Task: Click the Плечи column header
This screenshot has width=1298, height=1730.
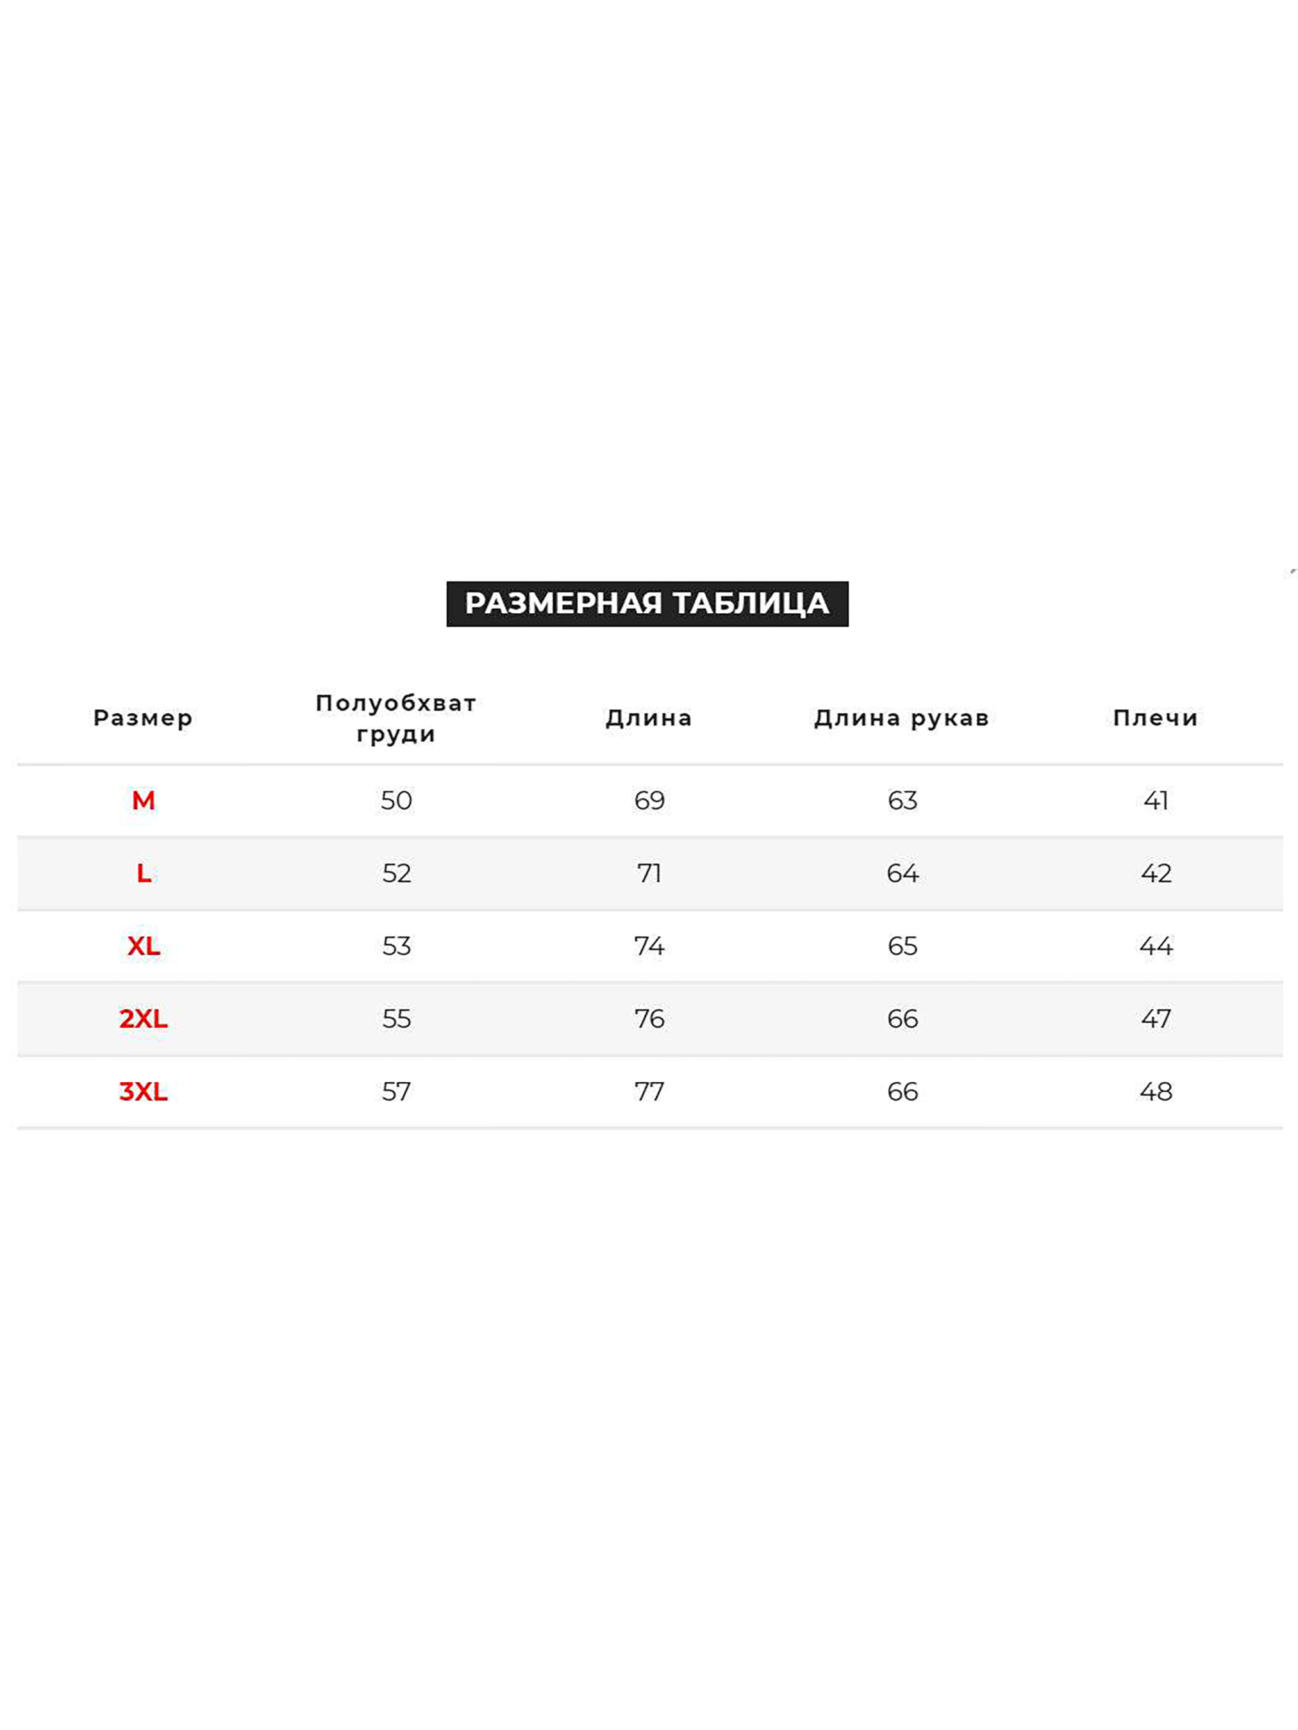Action: 1155,718
